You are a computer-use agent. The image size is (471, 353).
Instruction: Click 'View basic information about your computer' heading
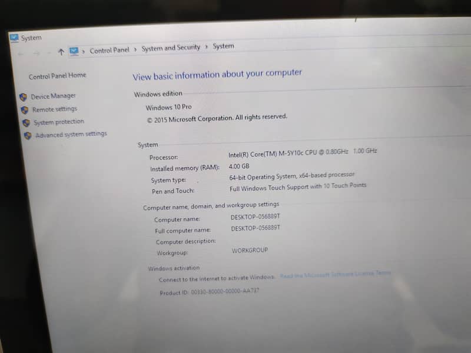(217, 74)
